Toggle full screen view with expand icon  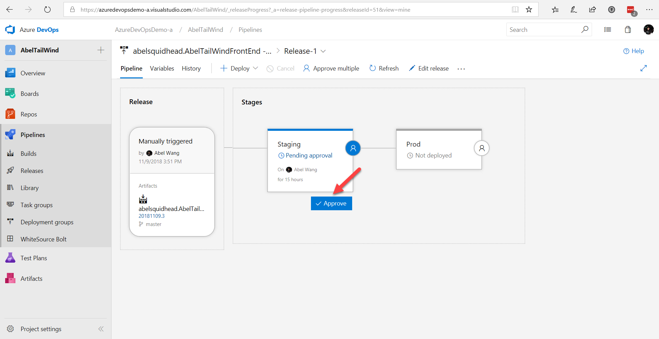pos(644,68)
